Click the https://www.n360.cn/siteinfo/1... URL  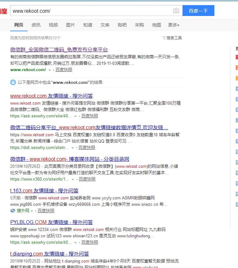[40, 179]
